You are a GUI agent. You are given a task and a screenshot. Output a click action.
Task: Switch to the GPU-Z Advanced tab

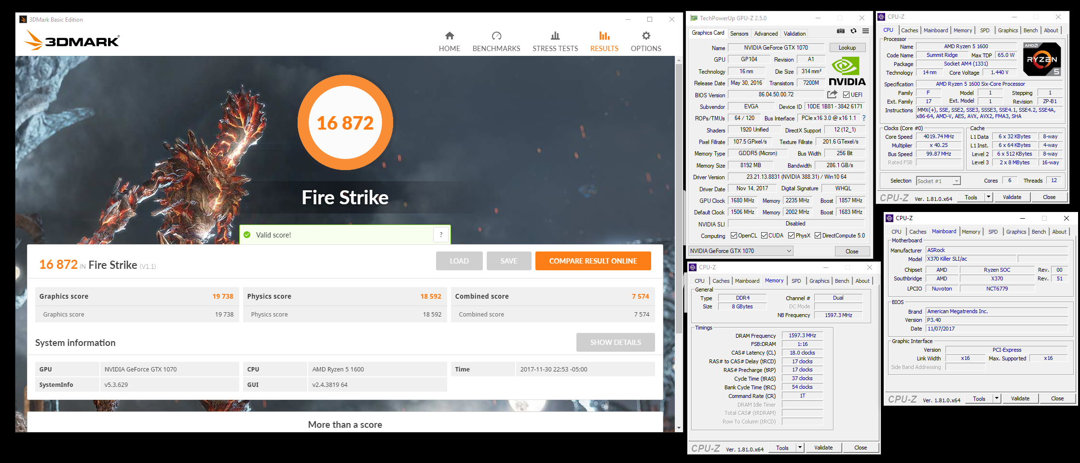[766, 34]
